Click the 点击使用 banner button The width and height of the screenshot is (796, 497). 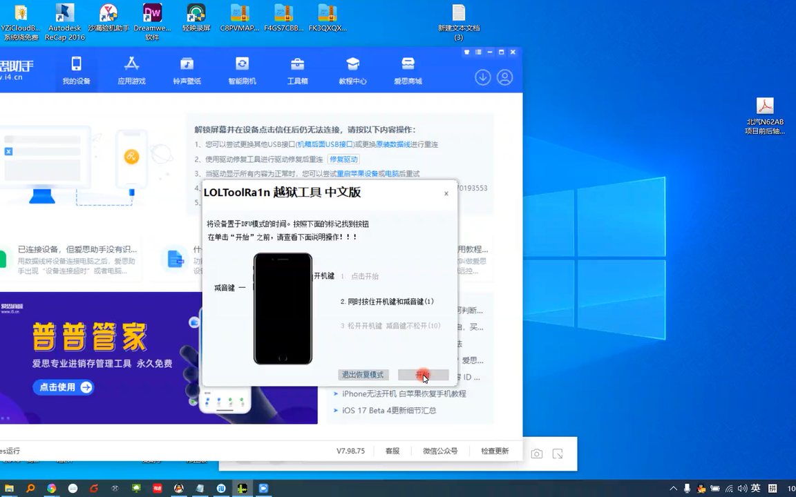[64, 387]
